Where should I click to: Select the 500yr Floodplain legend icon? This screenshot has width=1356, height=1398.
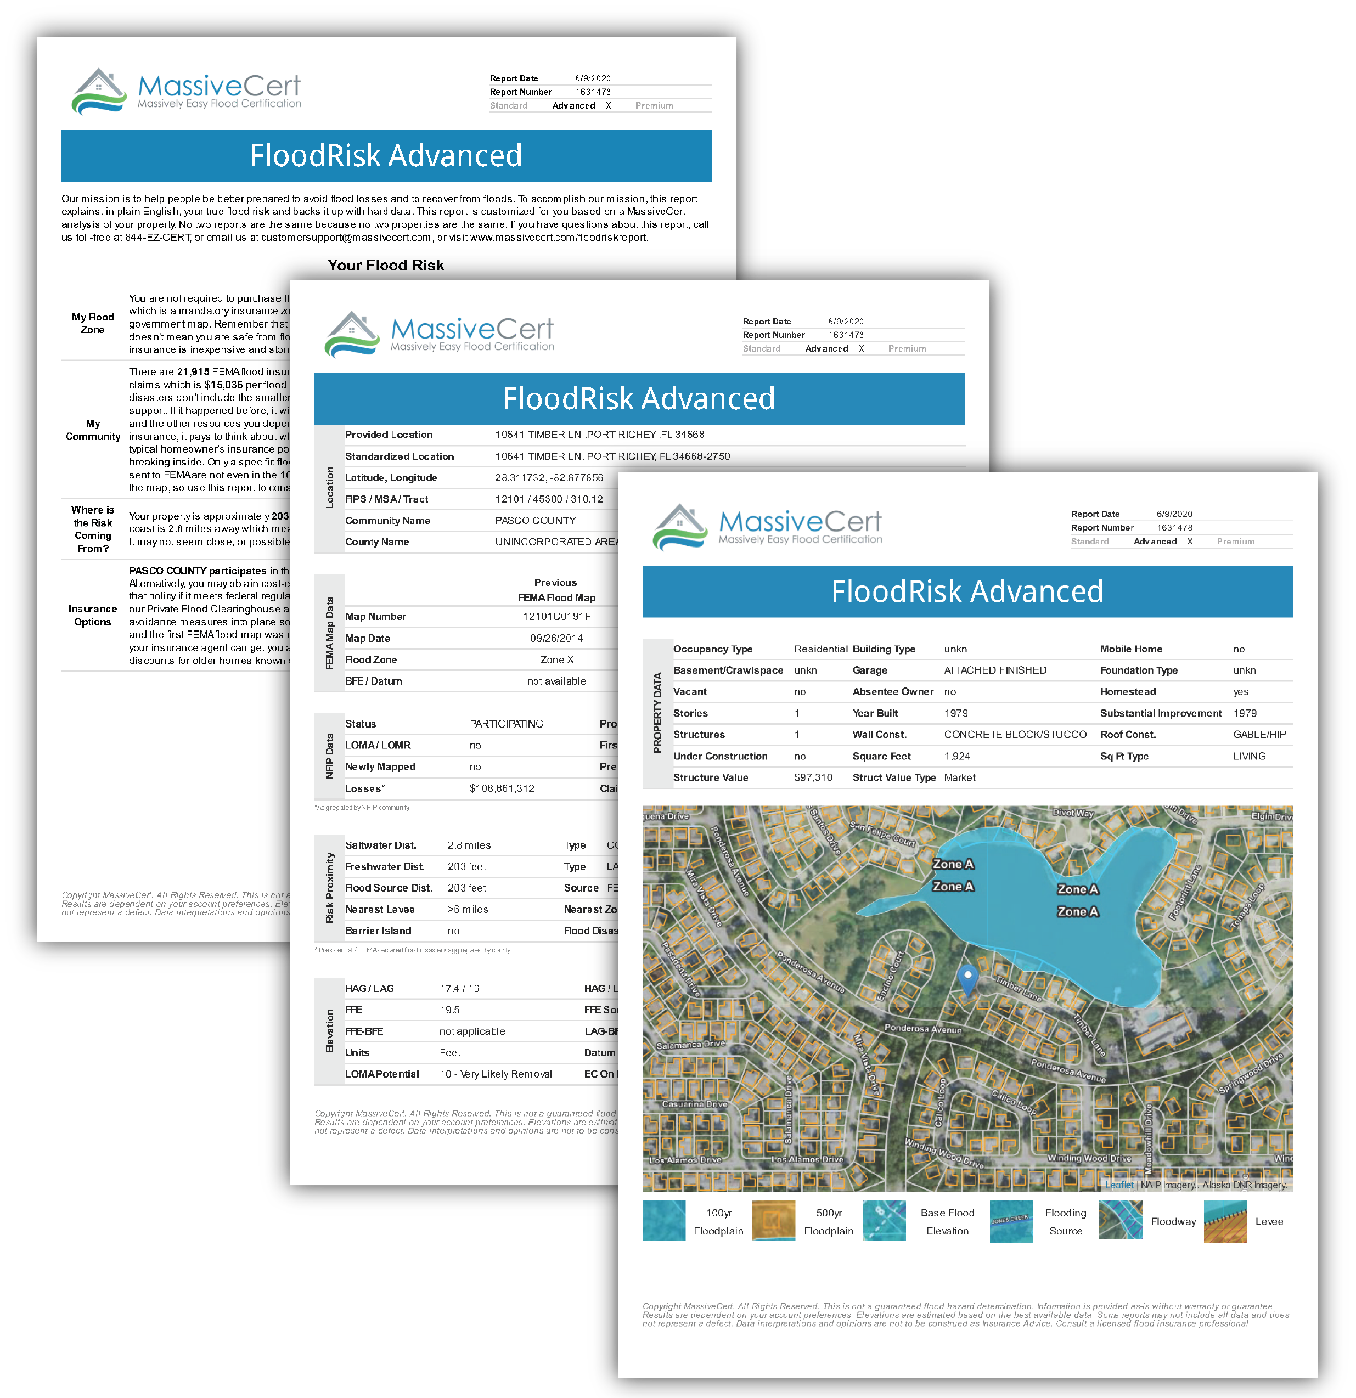(x=774, y=1222)
